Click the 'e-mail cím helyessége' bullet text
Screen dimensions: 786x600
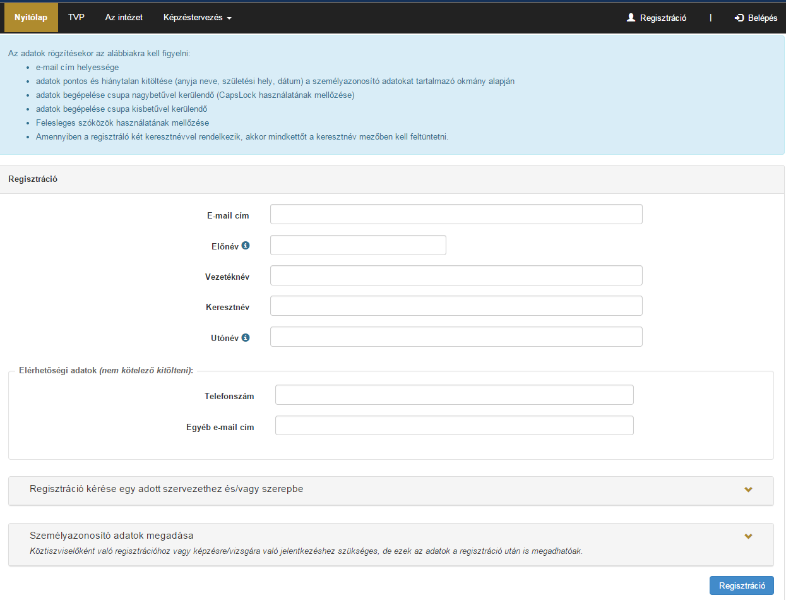77,67
